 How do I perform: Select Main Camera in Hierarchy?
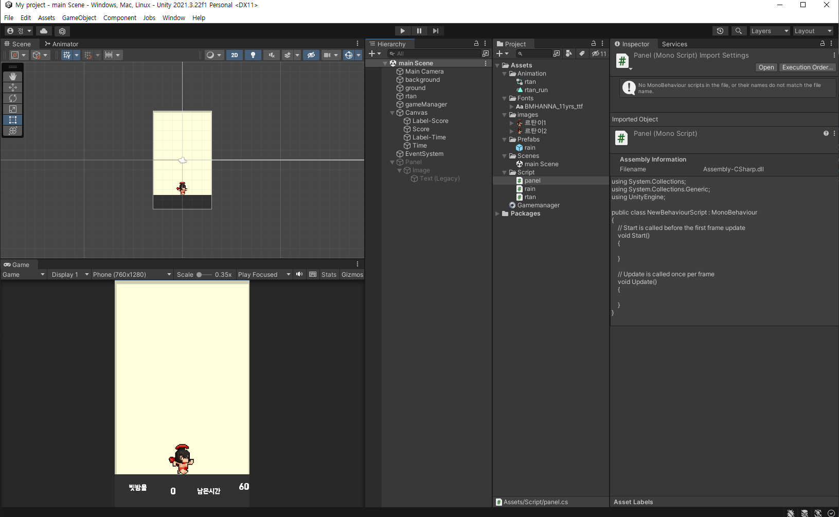point(424,72)
